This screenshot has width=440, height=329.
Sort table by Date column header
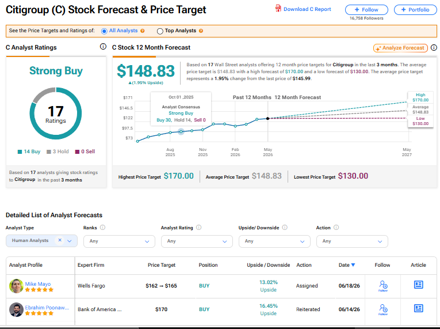347,265
